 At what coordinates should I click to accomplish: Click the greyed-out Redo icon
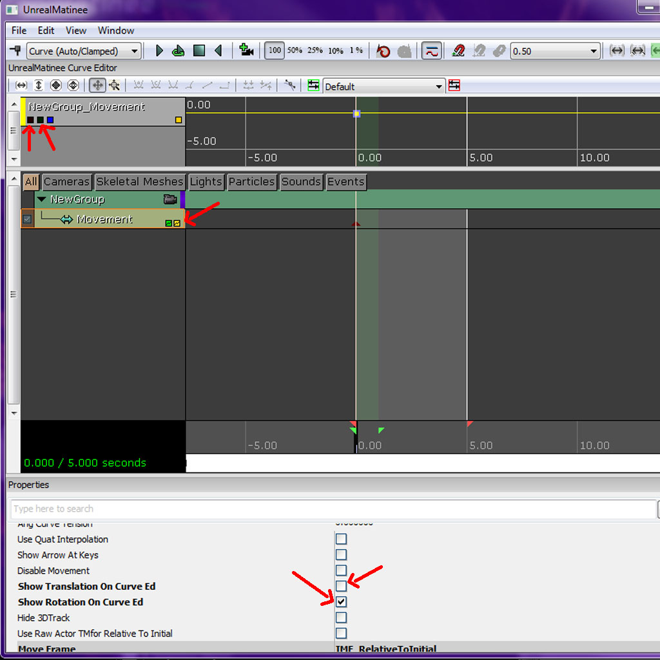405,51
